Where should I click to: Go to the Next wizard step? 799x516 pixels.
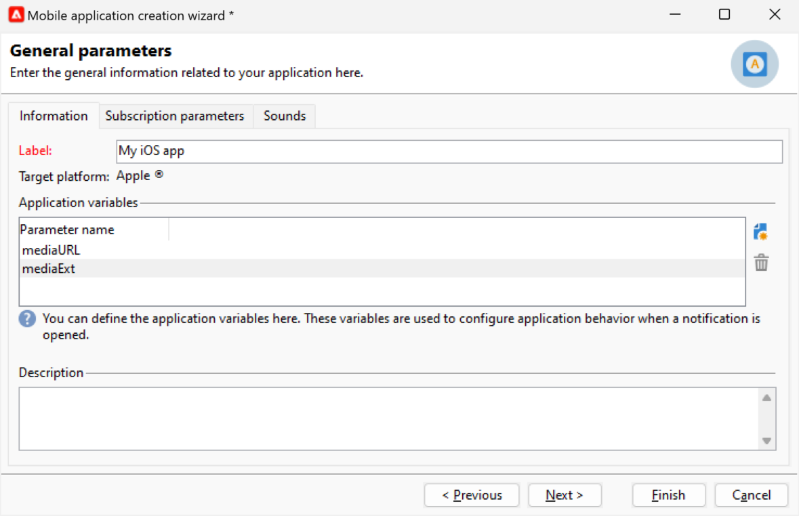pos(565,495)
